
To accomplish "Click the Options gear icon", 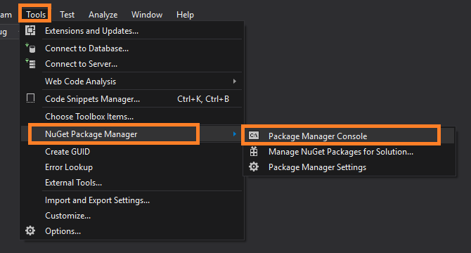I will (30, 231).
